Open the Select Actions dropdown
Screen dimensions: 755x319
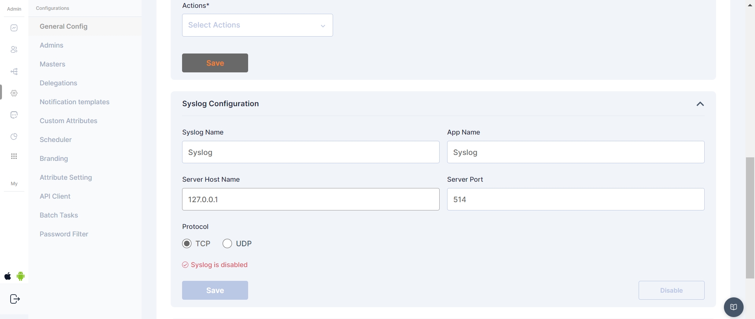257,25
